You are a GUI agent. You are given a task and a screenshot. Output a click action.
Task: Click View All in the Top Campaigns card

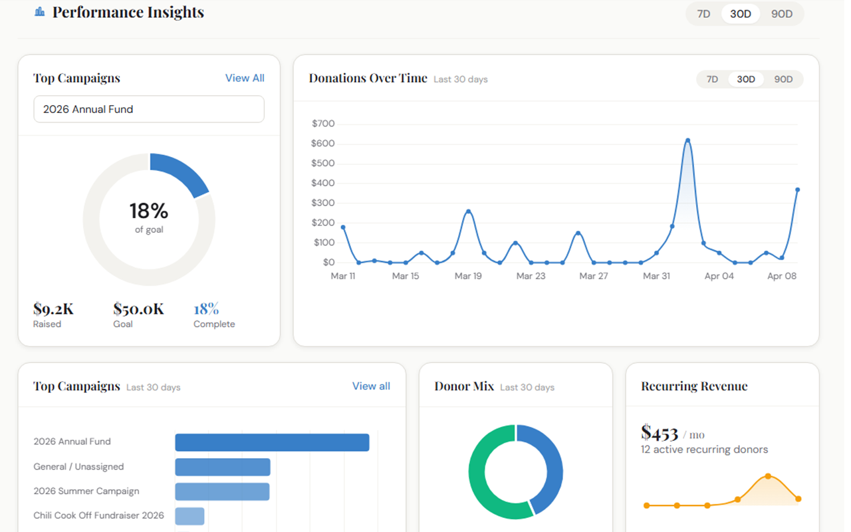(245, 78)
